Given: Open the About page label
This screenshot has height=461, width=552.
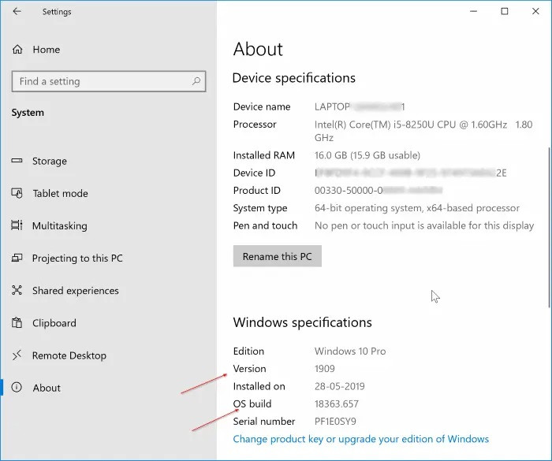Looking at the screenshot, I should [x=47, y=388].
